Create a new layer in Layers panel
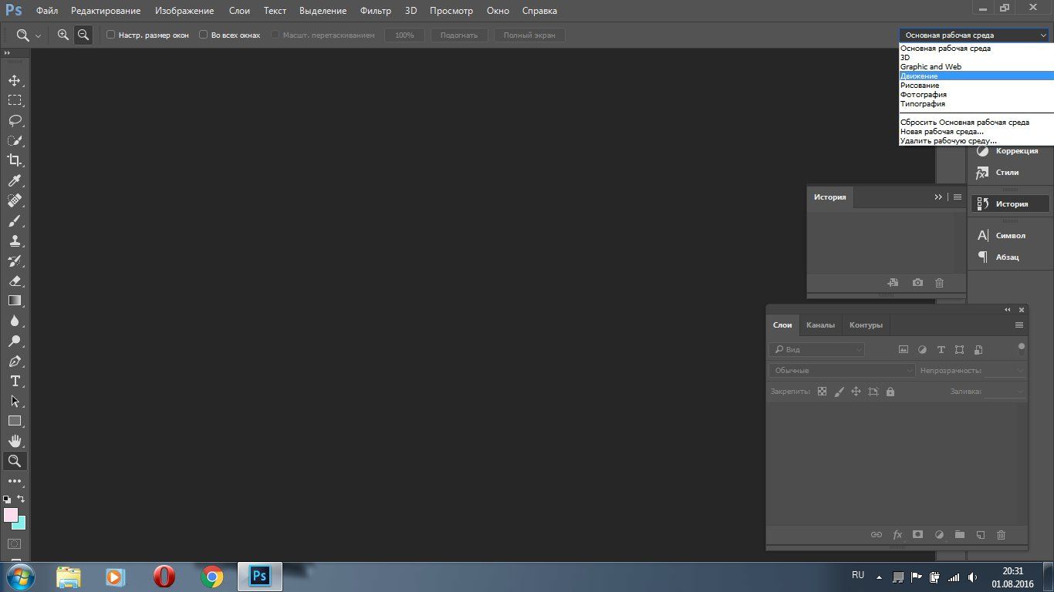The width and height of the screenshot is (1054, 592). point(981,534)
